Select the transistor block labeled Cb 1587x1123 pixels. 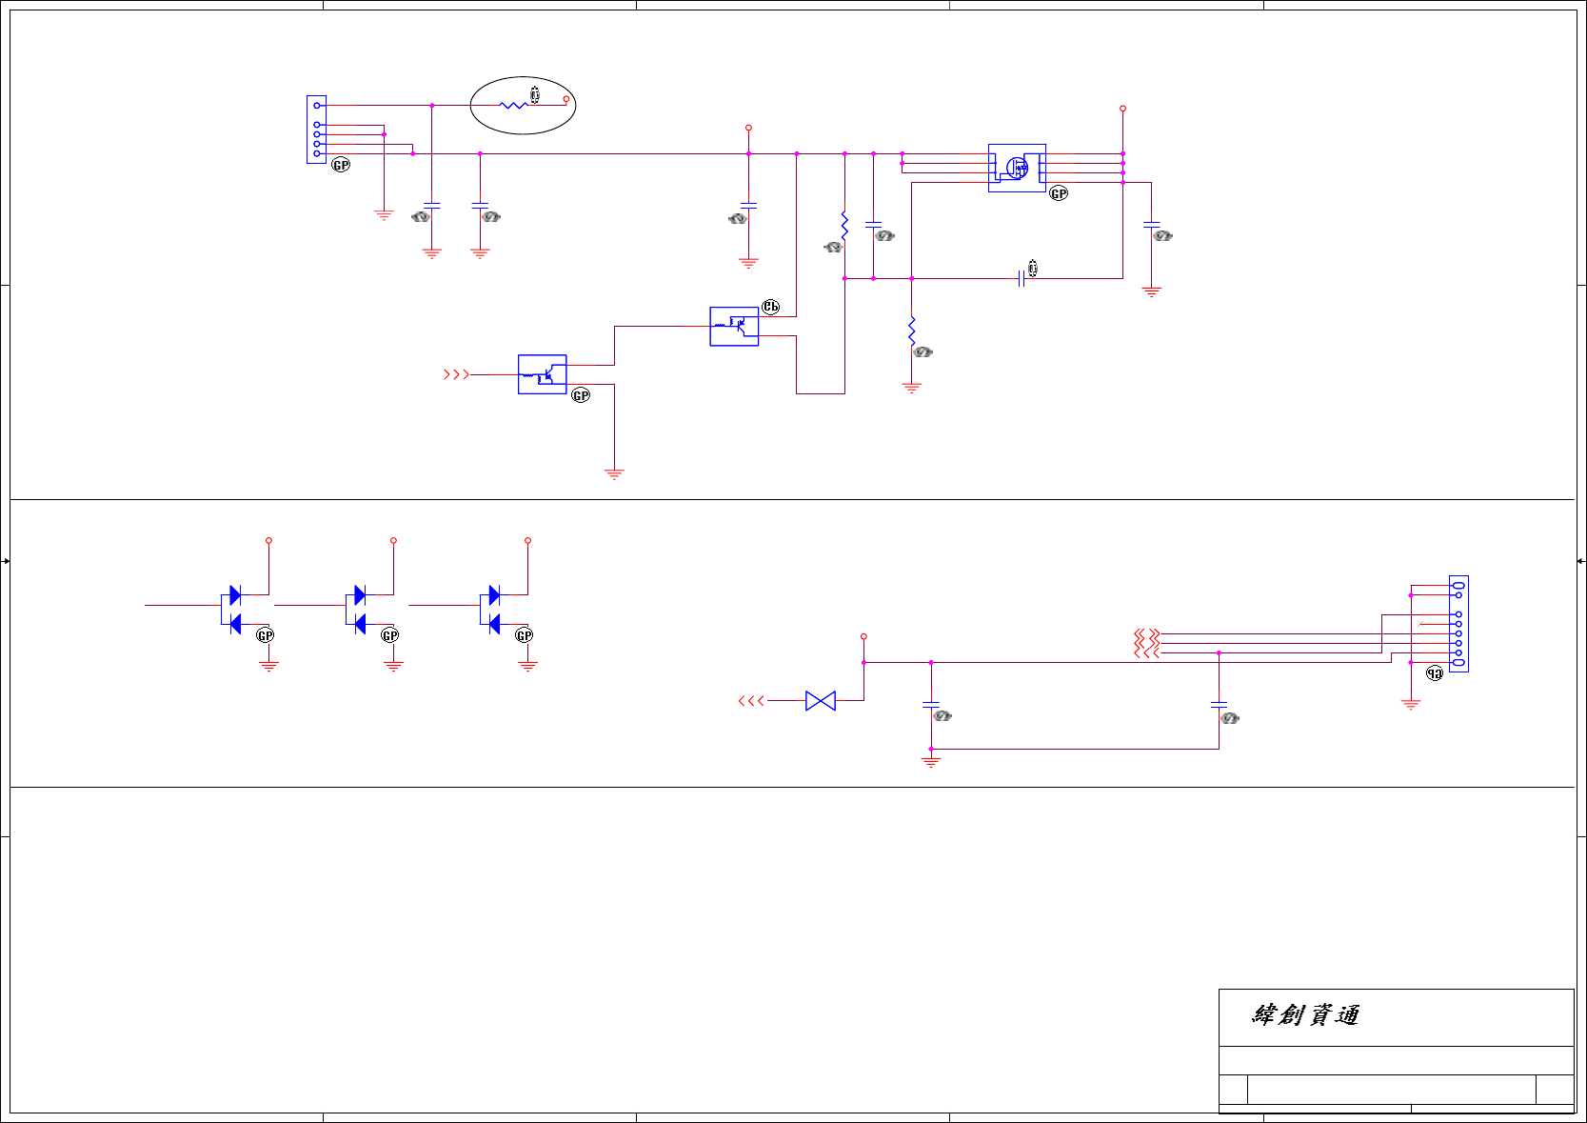[734, 327]
